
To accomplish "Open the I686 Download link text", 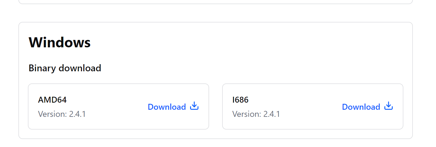I will coord(361,107).
